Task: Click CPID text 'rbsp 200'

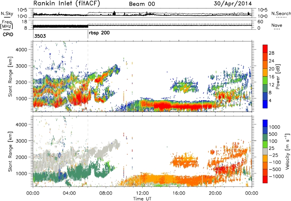Action: click(99, 33)
